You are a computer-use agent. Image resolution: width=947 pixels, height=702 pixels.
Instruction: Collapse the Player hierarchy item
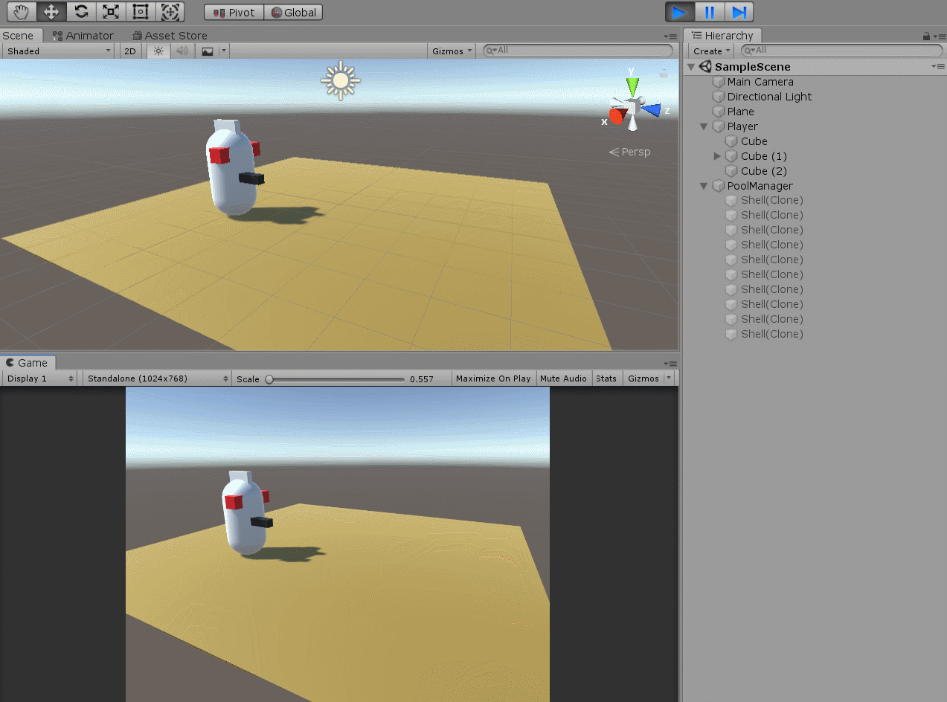702,126
